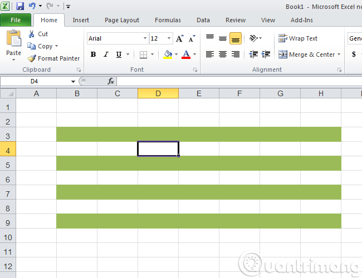Switch to the Review tab
This screenshot has width=362, height=278.
(x=236, y=20)
